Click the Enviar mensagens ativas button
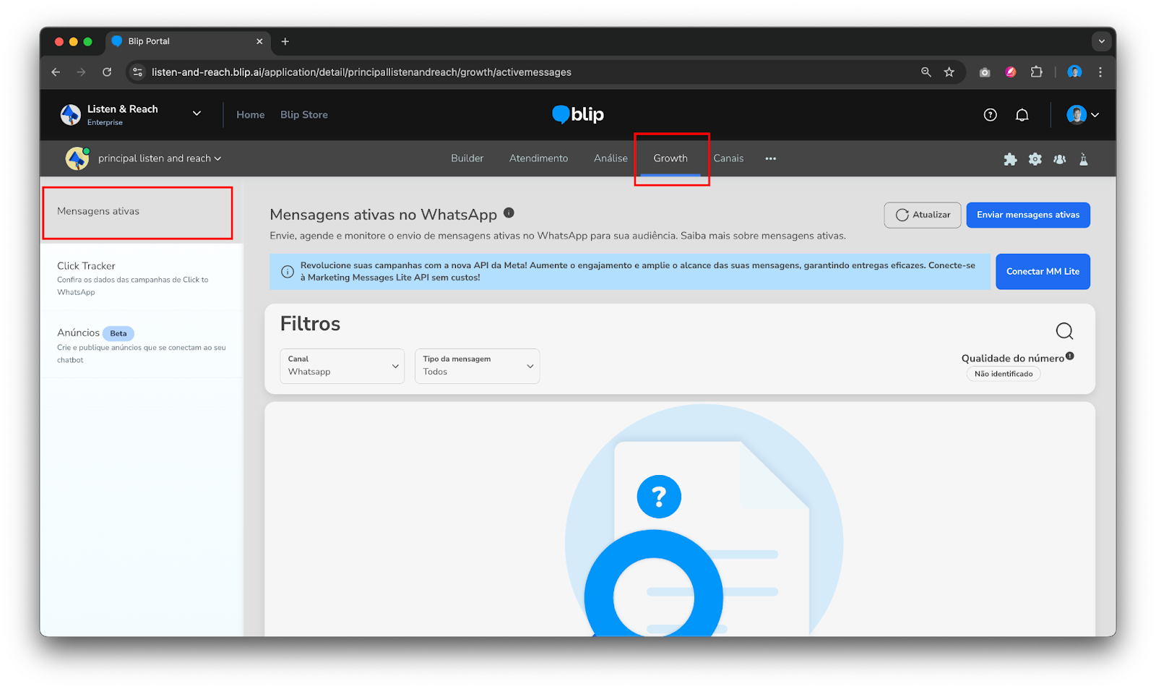This screenshot has height=689, width=1156. click(x=1027, y=215)
